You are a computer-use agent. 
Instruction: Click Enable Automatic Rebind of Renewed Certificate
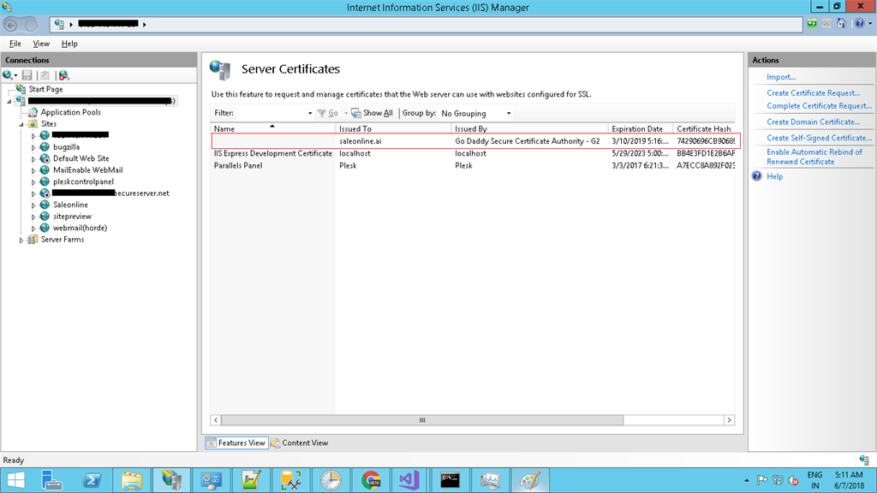[x=814, y=157]
